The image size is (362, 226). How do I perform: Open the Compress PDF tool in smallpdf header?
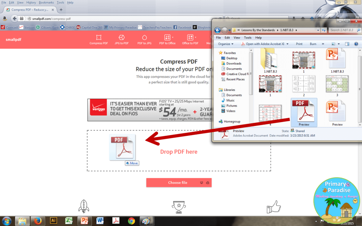pyautogui.click(x=99, y=40)
